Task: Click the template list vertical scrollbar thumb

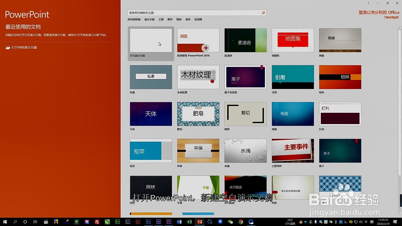Action: coord(400,103)
